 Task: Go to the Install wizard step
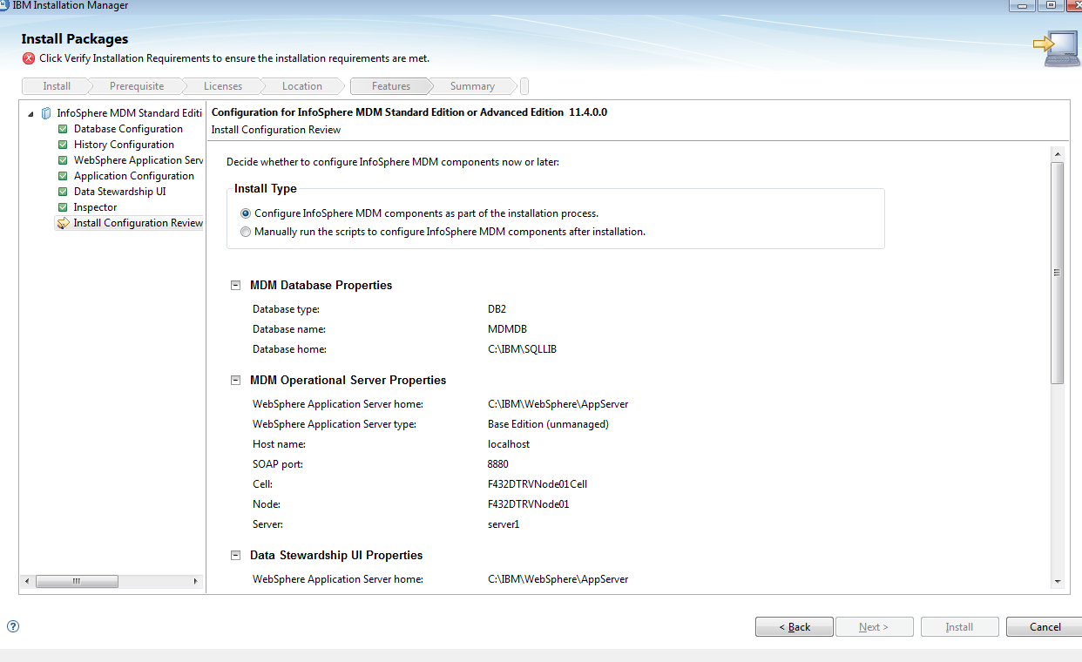point(57,86)
